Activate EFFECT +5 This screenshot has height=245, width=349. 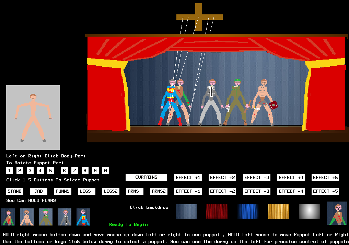point(325,178)
